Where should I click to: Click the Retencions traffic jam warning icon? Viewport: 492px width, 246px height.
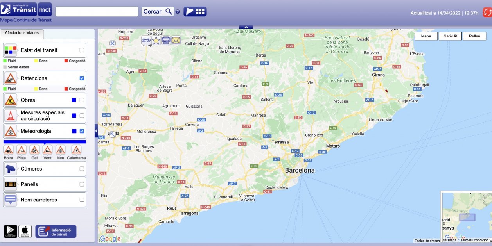coord(11,78)
